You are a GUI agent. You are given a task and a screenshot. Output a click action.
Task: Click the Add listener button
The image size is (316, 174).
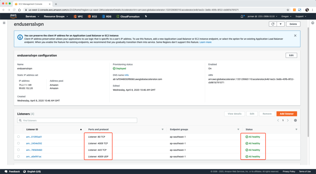coord(286,114)
